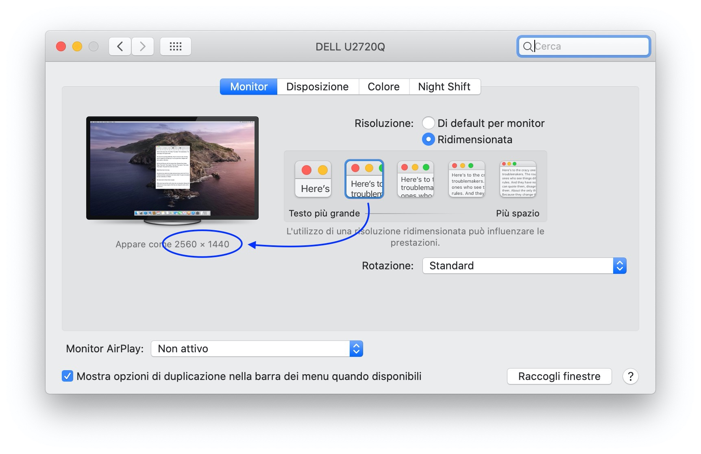The width and height of the screenshot is (701, 454).
Task: Open the Rotazione dropdown set to Standard
Action: 524,266
